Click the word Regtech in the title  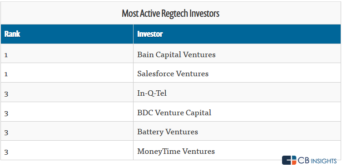174,14
